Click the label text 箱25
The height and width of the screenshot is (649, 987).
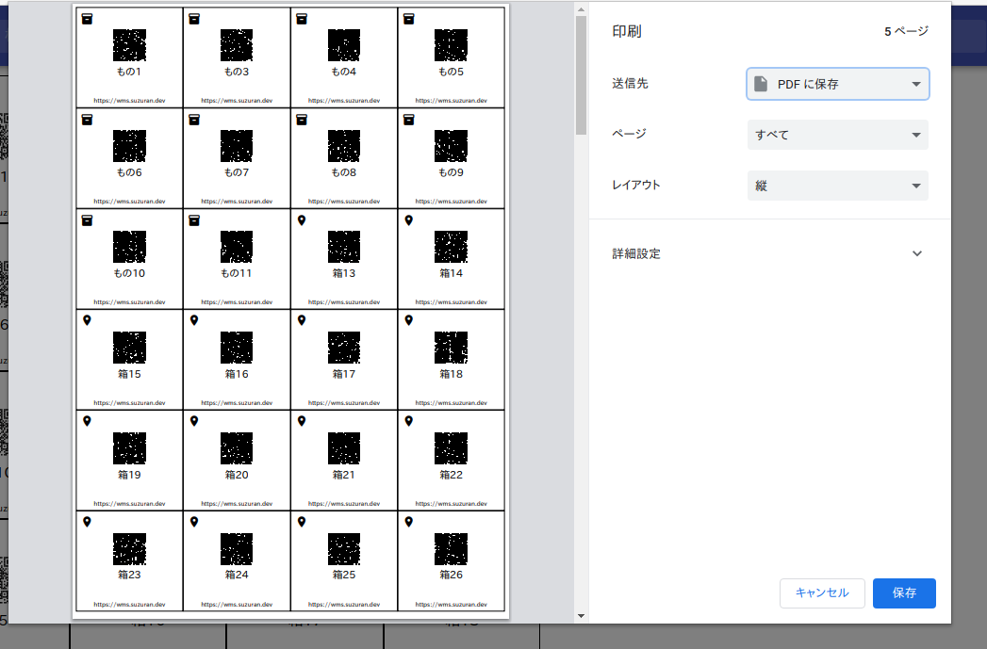[344, 575]
